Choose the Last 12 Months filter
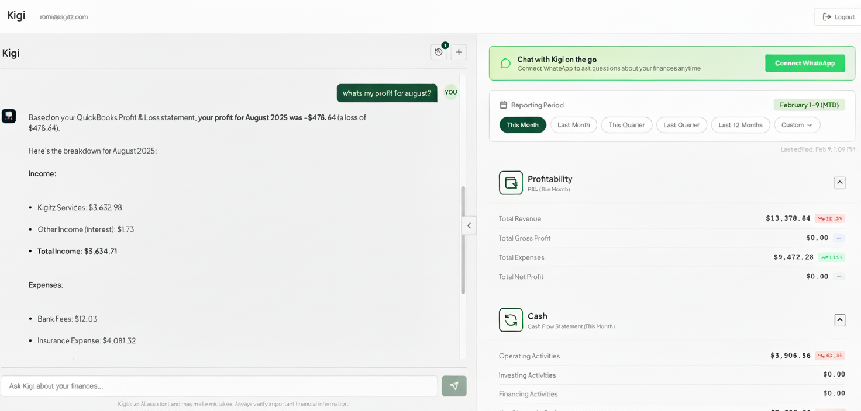The height and width of the screenshot is (411, 861). 740,125
